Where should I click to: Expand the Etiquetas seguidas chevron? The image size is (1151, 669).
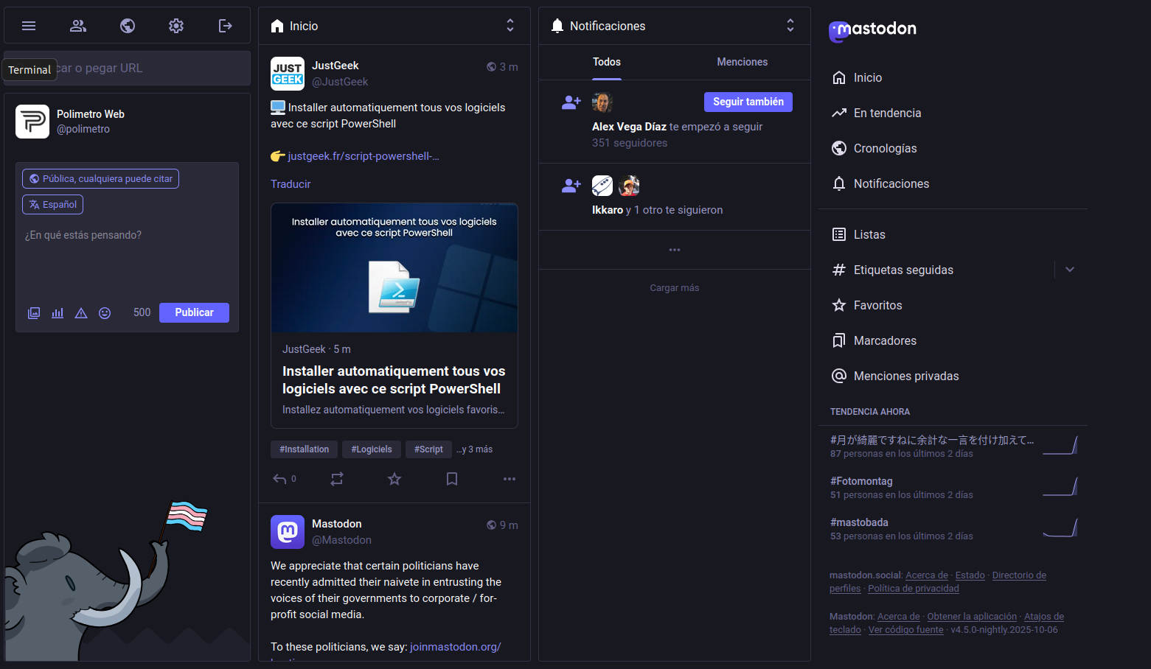pos(1070,270)
